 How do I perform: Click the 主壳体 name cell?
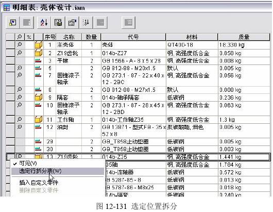pyautogui.click(x=69, y=45)
